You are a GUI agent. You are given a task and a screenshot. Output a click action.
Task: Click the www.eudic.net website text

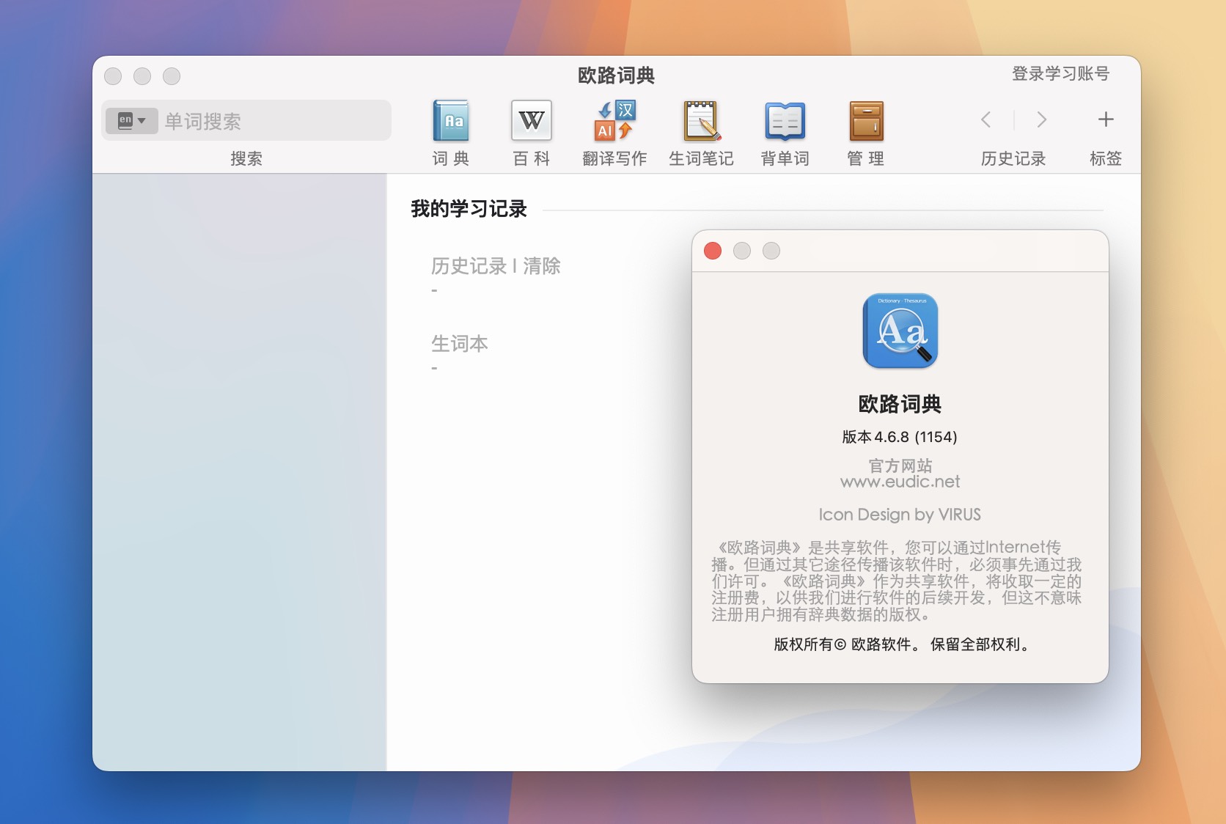pos(900,482)
